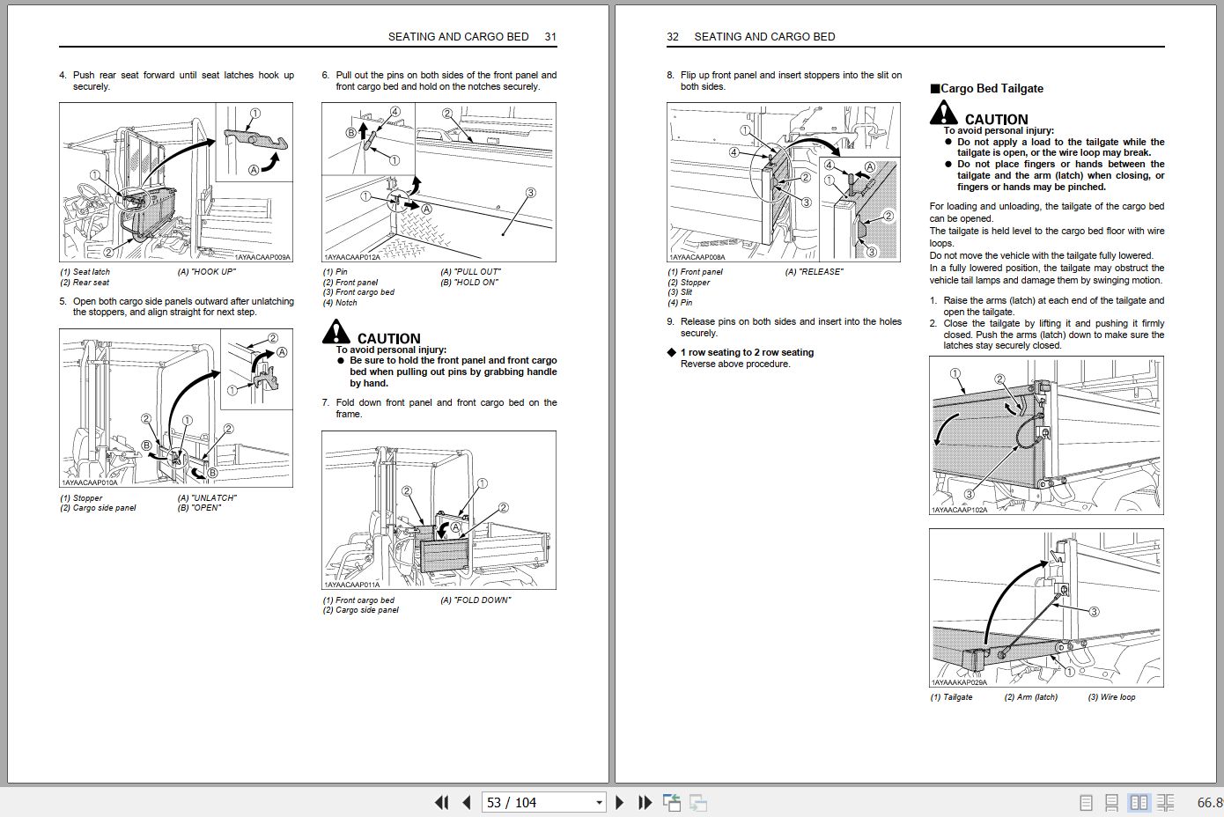Click the SEATING AND CARGO BED header
The image size is (1224, 817).
tap(457, 37)
